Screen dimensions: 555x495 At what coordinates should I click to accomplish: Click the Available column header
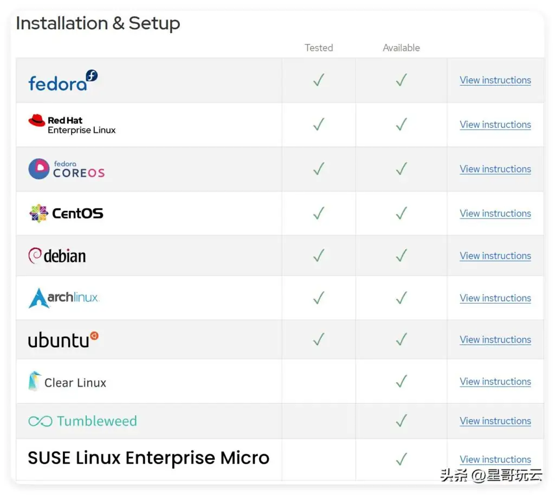tap(401, 48)
